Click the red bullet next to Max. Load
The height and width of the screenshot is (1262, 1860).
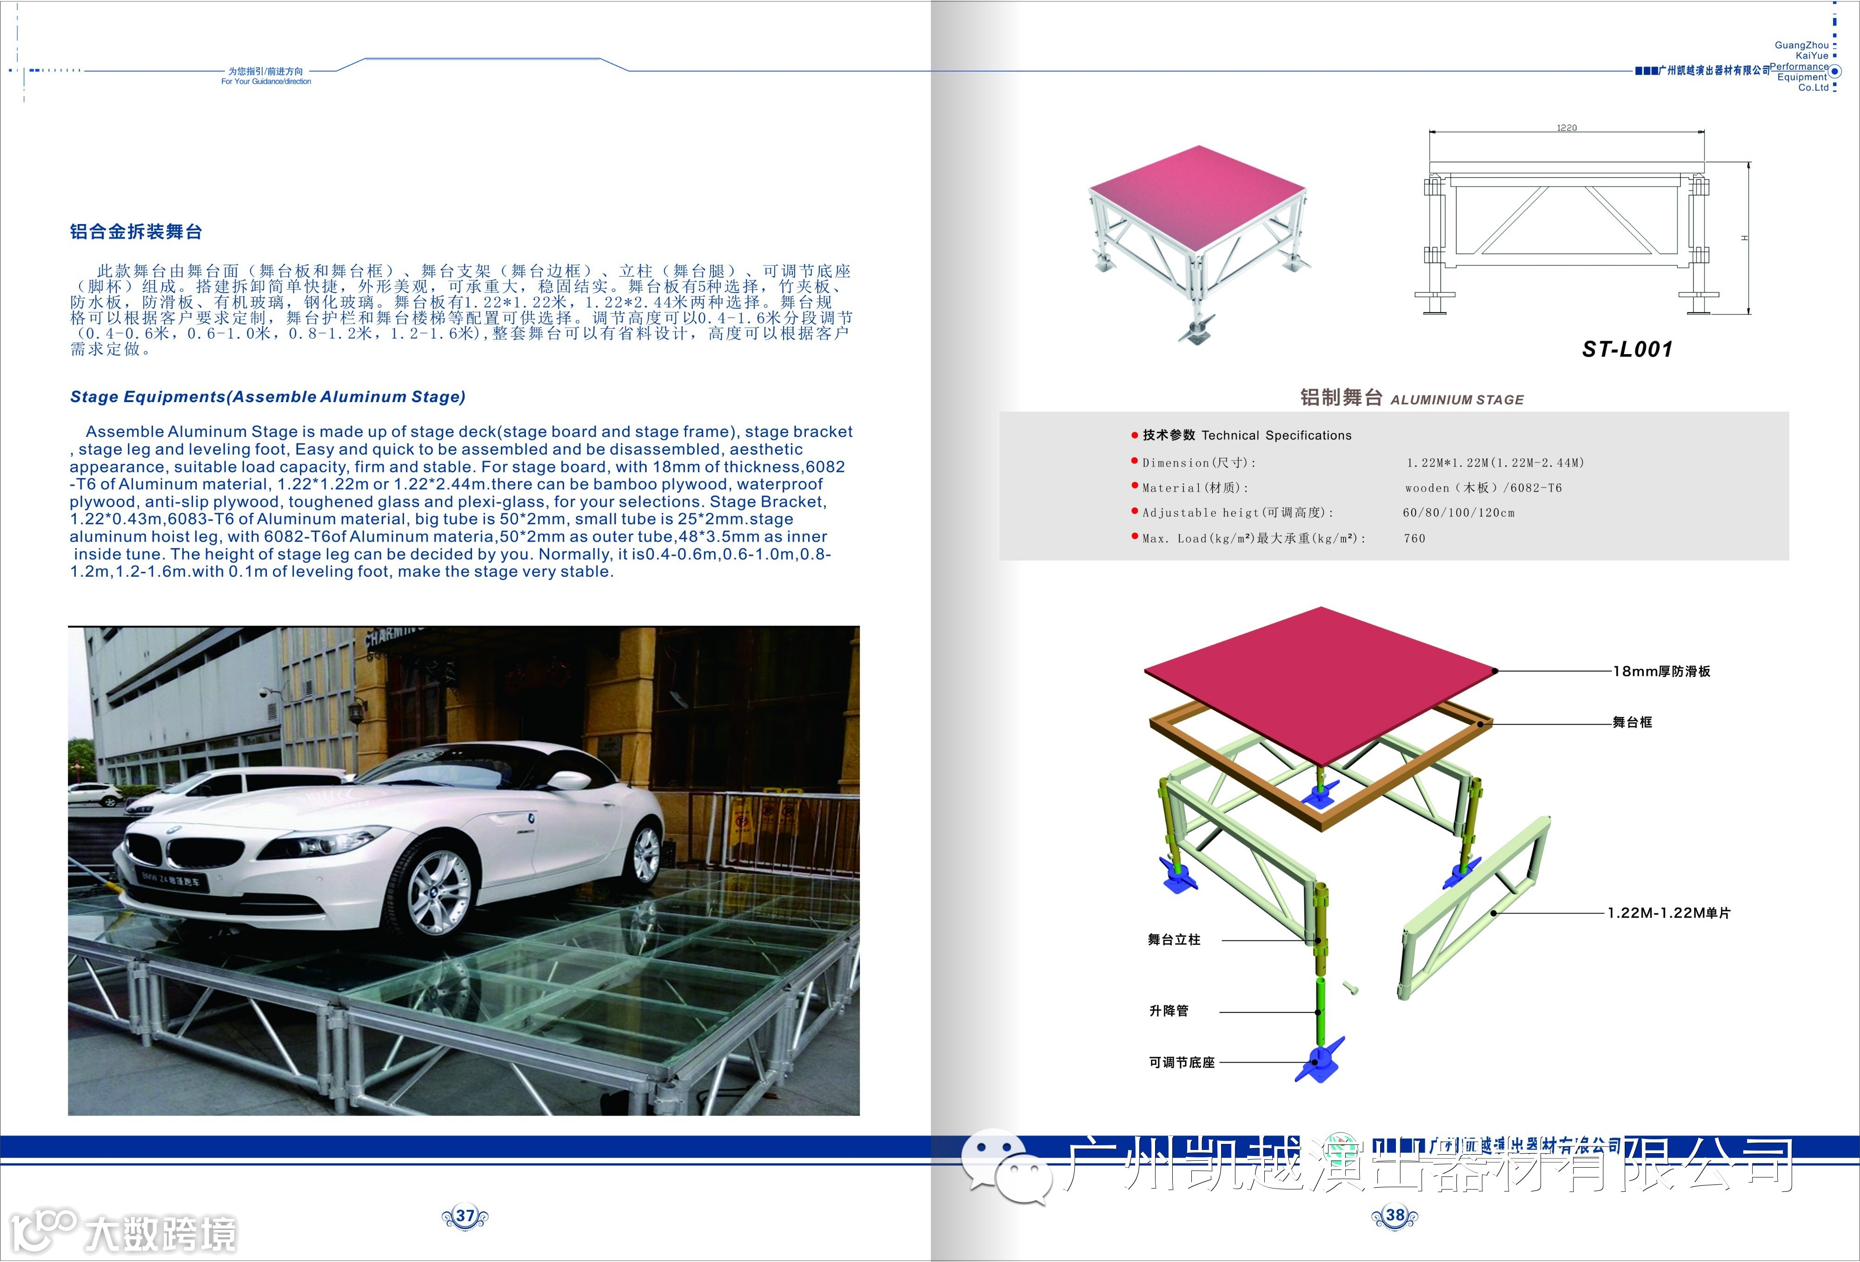pyautogui.click(x=1134, y=536)
